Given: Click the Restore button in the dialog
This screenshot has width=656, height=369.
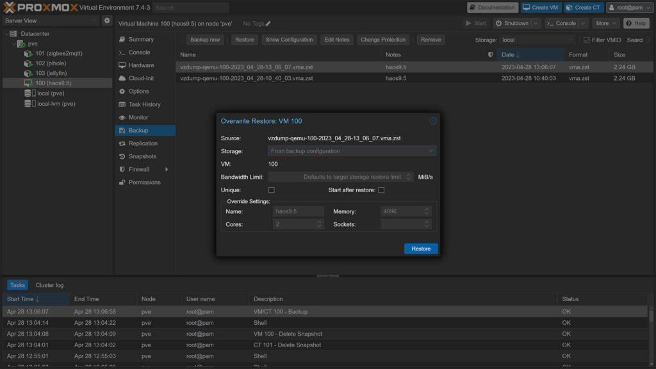Looking at the screenshot, I should [421, 249].
